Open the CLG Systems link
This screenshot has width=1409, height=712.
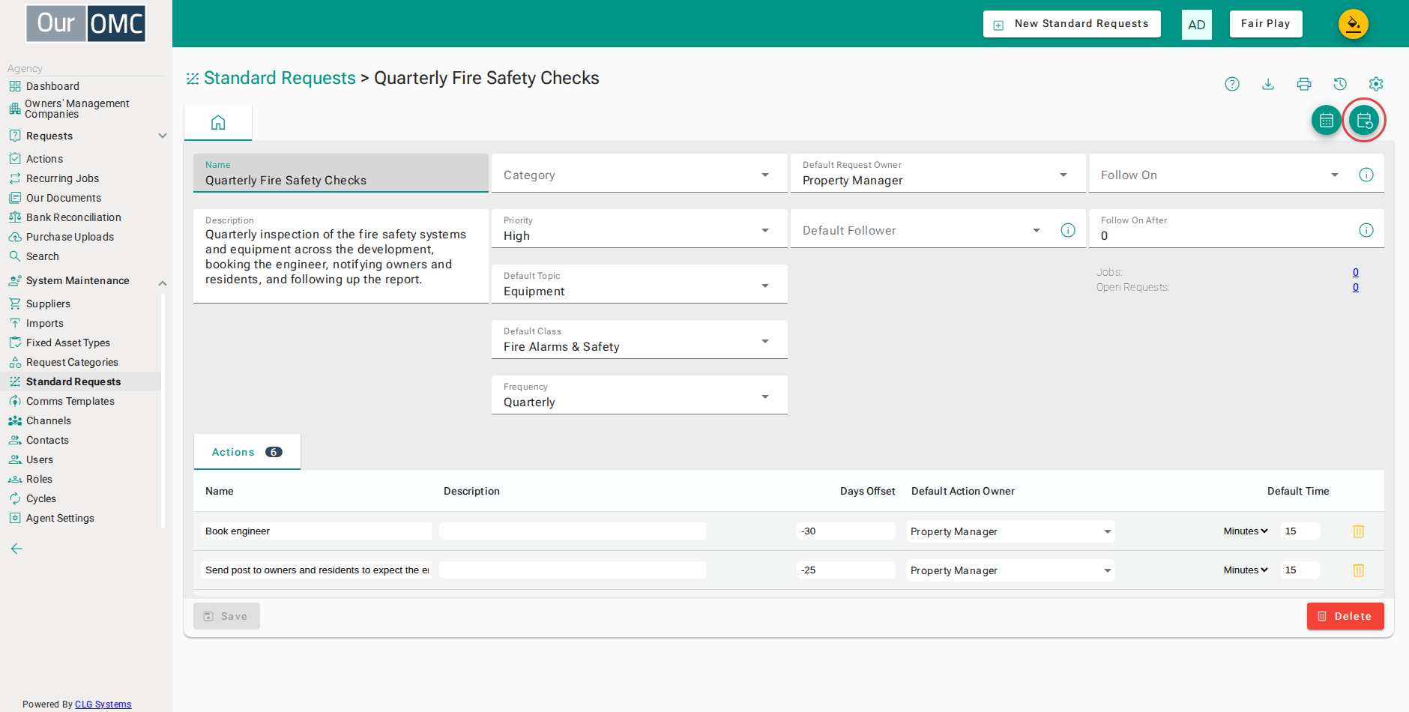103,704
